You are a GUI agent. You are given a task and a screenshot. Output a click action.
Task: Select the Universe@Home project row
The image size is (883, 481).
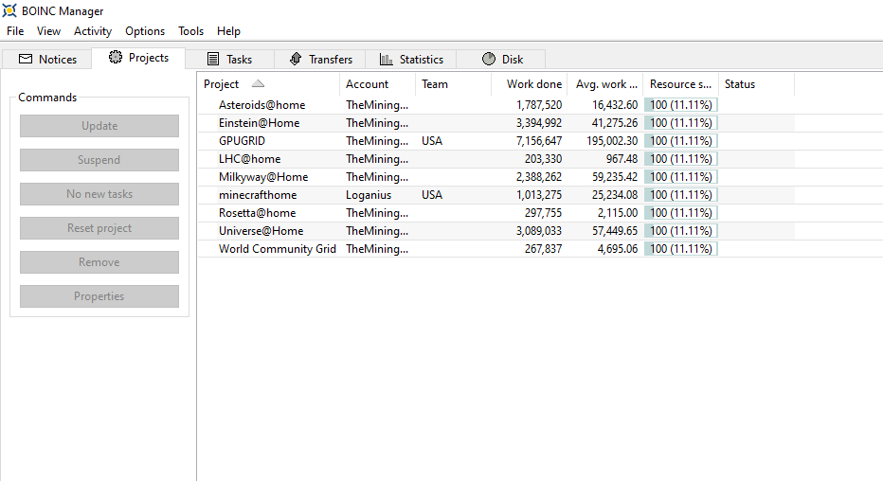pyautogui.click(x=496, y=231)
